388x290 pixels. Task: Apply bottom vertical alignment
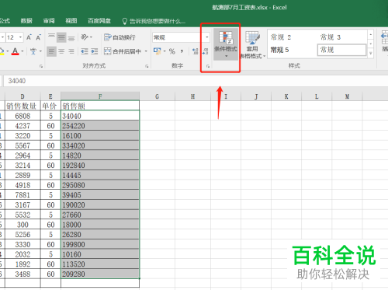click(71, 37)
